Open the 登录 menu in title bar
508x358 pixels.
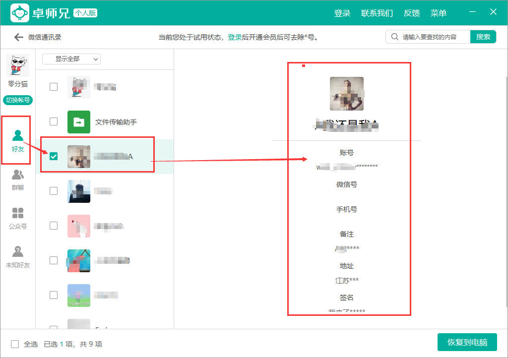342,13
